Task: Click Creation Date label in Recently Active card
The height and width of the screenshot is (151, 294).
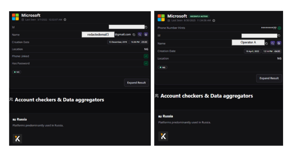Action: coord(167,51)
